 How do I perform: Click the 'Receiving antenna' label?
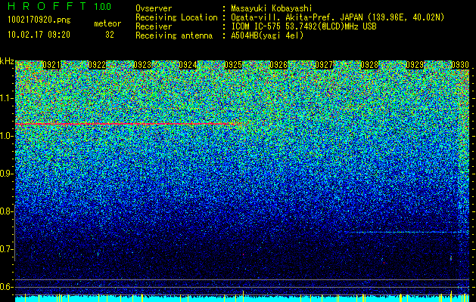(x=174, y=35)
